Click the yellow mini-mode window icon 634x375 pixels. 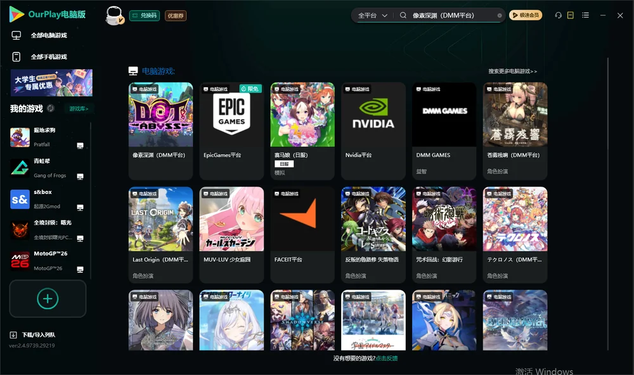coord(570,15)
